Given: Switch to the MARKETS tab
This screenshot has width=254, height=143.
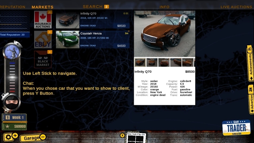Looking at the screenshot, I should [42, 7].
